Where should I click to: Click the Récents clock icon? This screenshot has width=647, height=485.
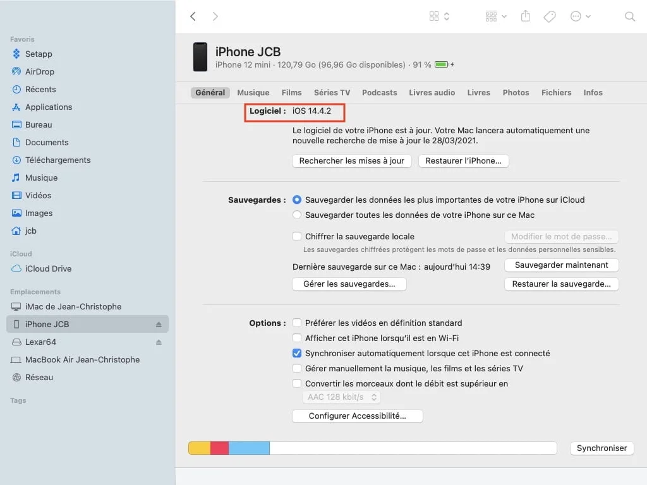click(16, 90)
